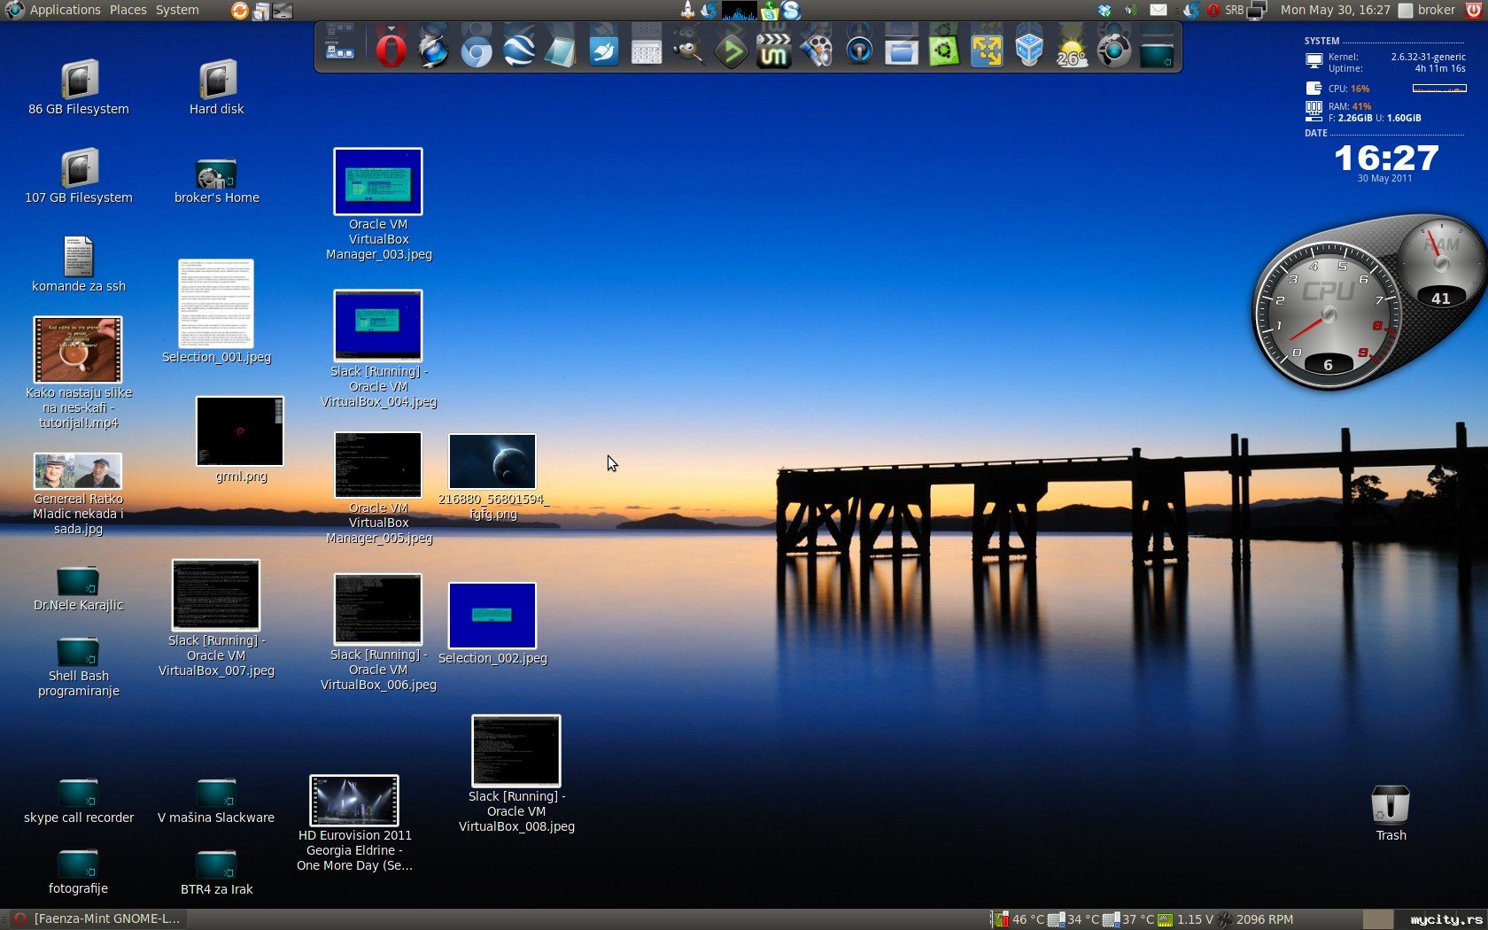Image resolution: width=1488 pixels, height=930 pixels.
Task: Open the calculator in the dock
Action: tap(646, 50)
